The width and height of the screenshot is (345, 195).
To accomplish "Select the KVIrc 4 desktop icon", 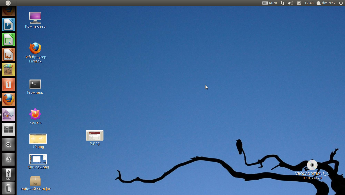I will point(35,117).
